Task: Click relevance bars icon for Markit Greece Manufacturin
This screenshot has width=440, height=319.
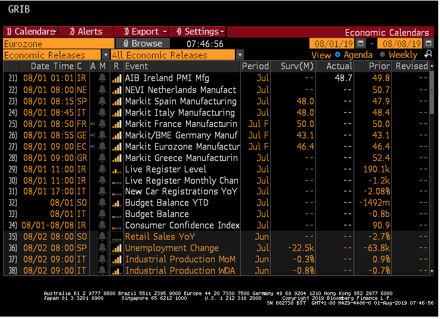Action: pyautogui.click(x=117, y=158)
